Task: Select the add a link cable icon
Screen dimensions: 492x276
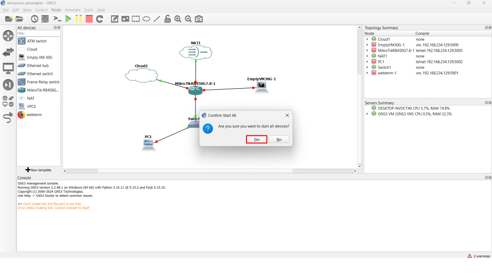Action: 8,118
